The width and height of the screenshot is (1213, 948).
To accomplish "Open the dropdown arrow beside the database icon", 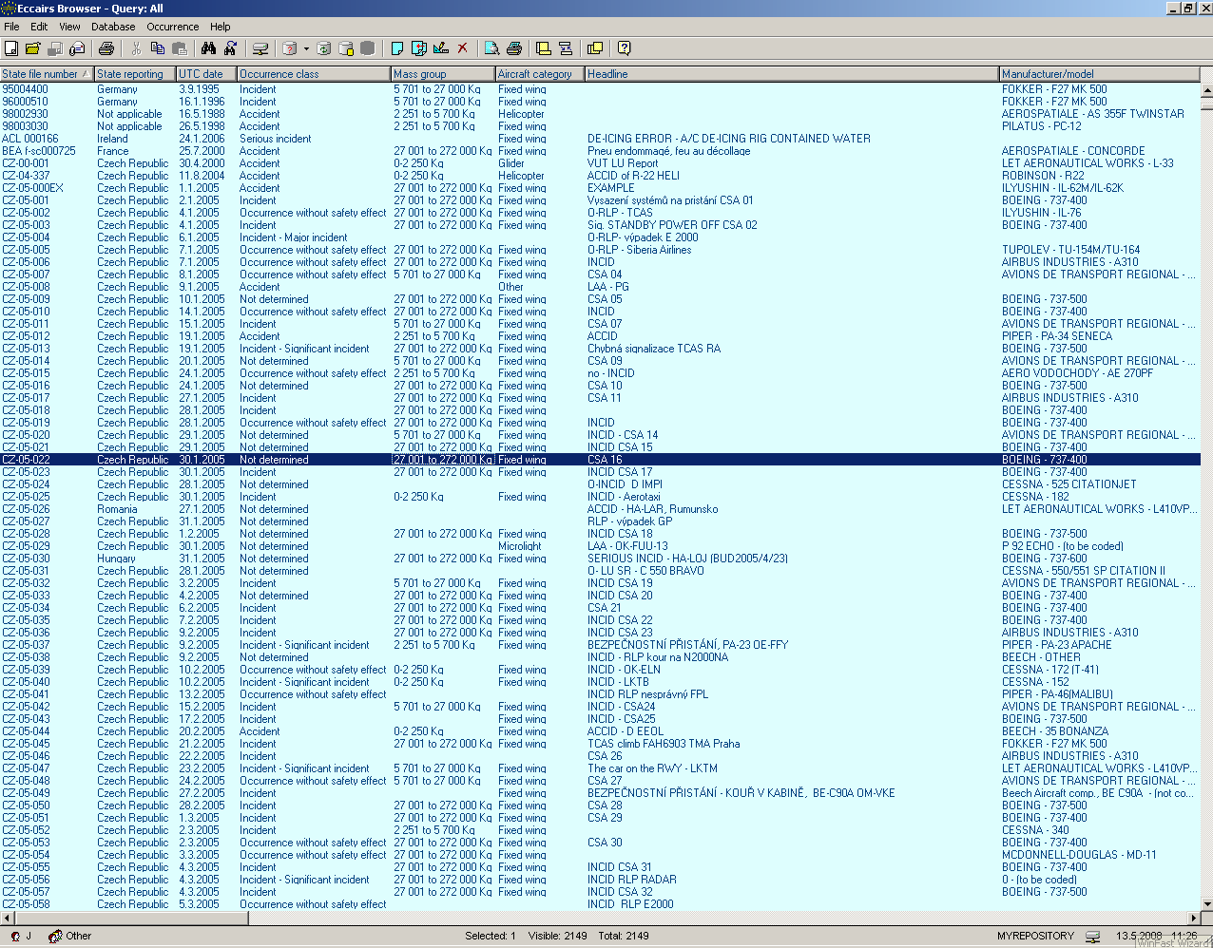I will pos(306,48).
